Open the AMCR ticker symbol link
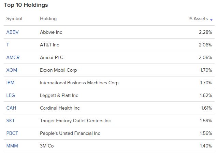The image size is (218, 155). point(13,57)
